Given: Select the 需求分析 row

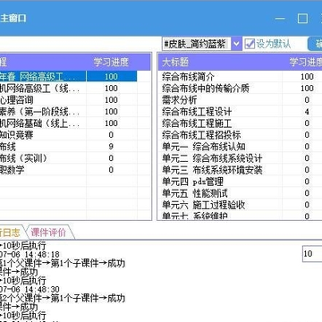Looking at the screenshot, I should (241, 100).
